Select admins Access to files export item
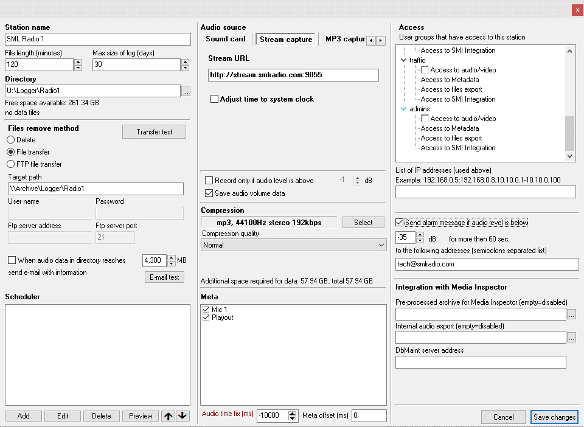 click(x=451, y=138)
